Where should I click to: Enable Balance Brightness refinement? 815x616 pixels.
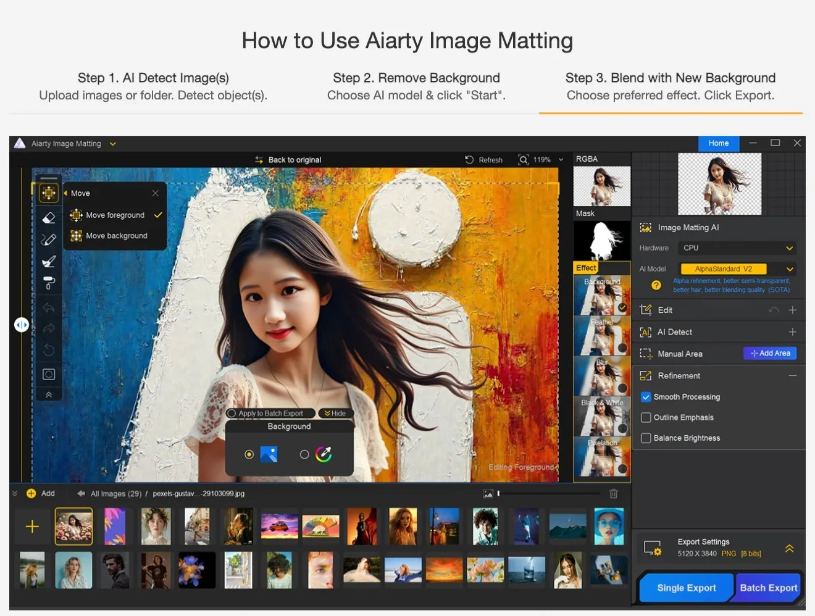[646, 438]
